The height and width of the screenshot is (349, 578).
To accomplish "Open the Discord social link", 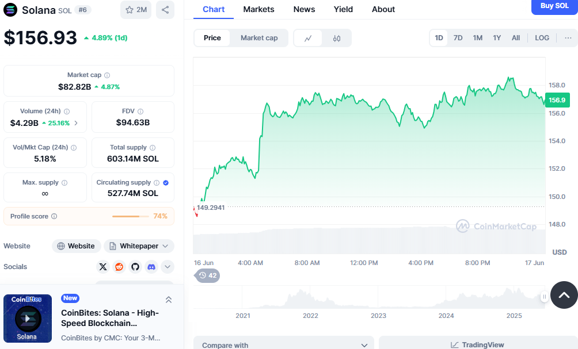I will click(151, 267).
